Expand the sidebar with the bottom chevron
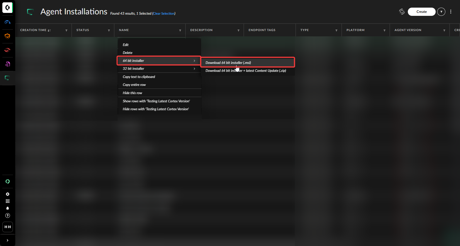The width and height of the screenshot is (460, 246). 8,240
